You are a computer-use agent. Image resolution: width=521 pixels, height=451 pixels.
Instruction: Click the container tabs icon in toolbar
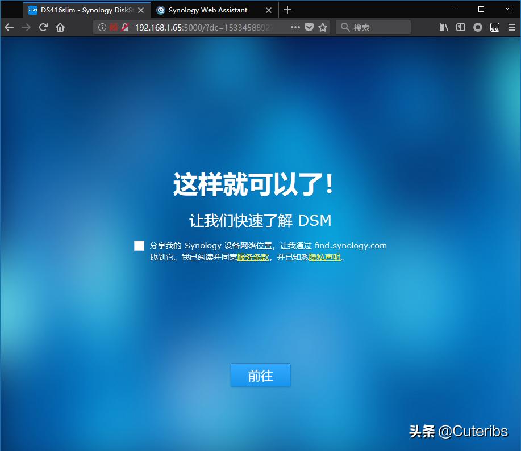click(495, 27)
